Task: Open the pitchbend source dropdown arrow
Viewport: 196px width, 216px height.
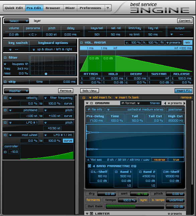Action: coord(10,110)
